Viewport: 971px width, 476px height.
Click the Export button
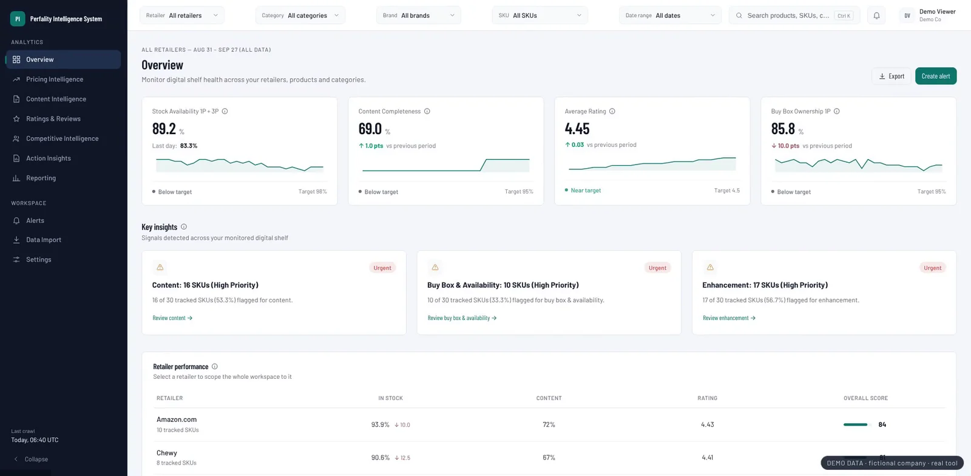(891, 76)
